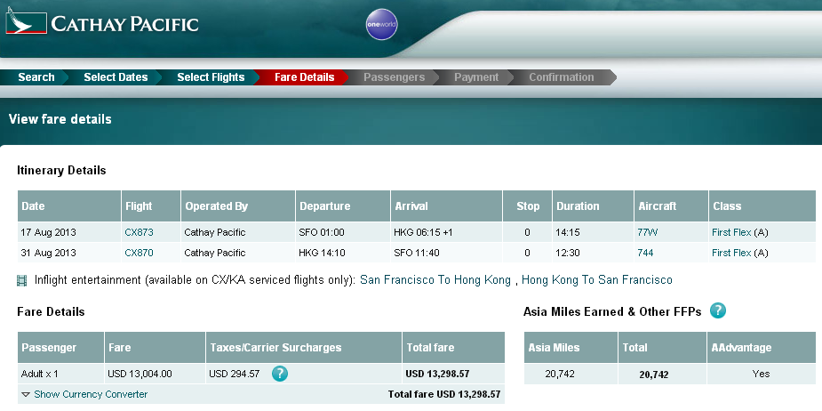
Task: Open San Francisco To Hong Kong entertainment link
Action: tap(435, 279)
